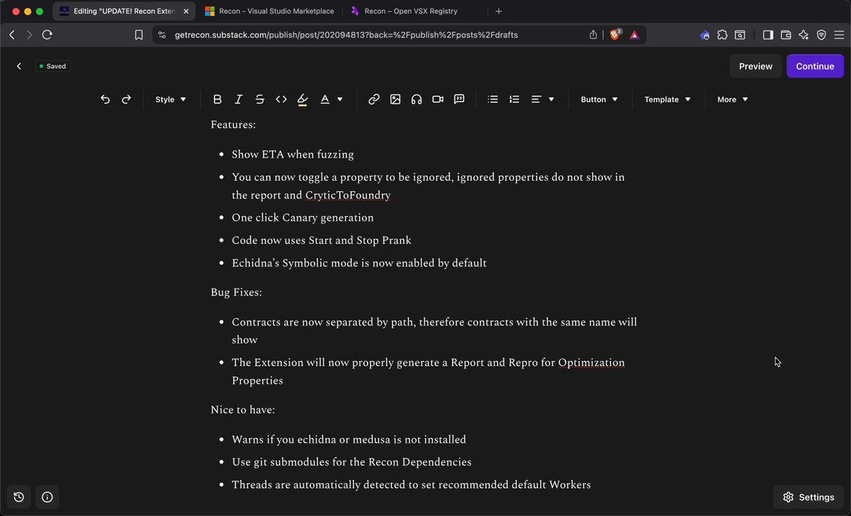Click "Code now uses Start and Stop Prank"

click(322, 241)
